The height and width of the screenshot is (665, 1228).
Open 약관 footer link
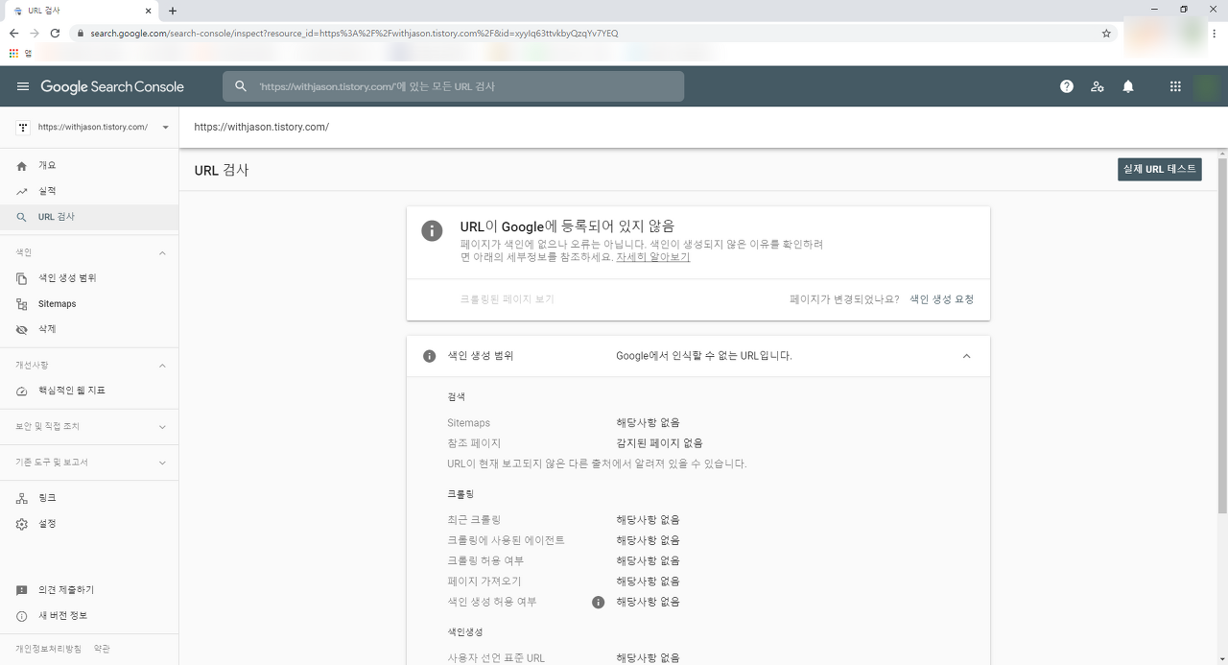[x=102, y=650]
